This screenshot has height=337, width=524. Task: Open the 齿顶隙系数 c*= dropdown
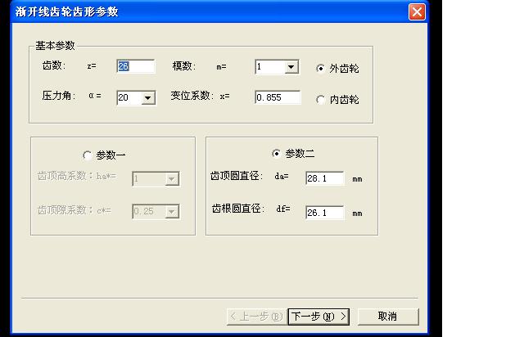pyautogui.click(x=171, y=211)
